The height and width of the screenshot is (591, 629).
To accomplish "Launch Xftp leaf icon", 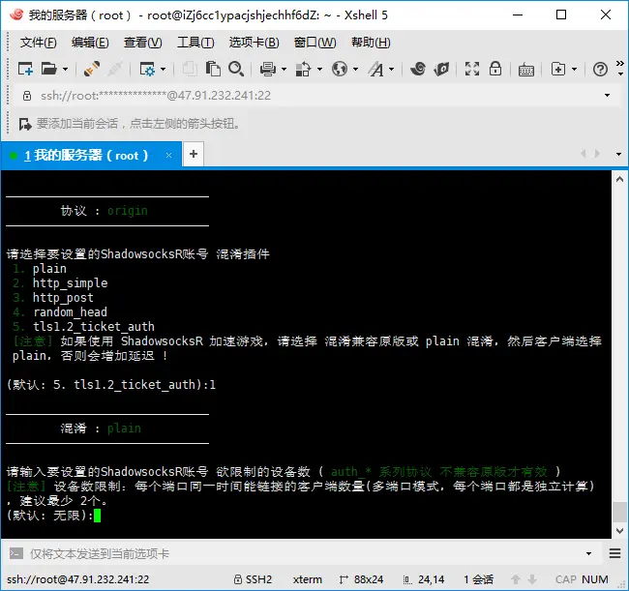I will click(441, 69).
